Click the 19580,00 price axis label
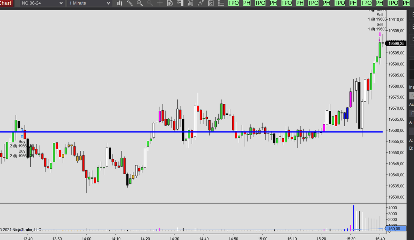The image size is (414, 240). pos(396,86)
